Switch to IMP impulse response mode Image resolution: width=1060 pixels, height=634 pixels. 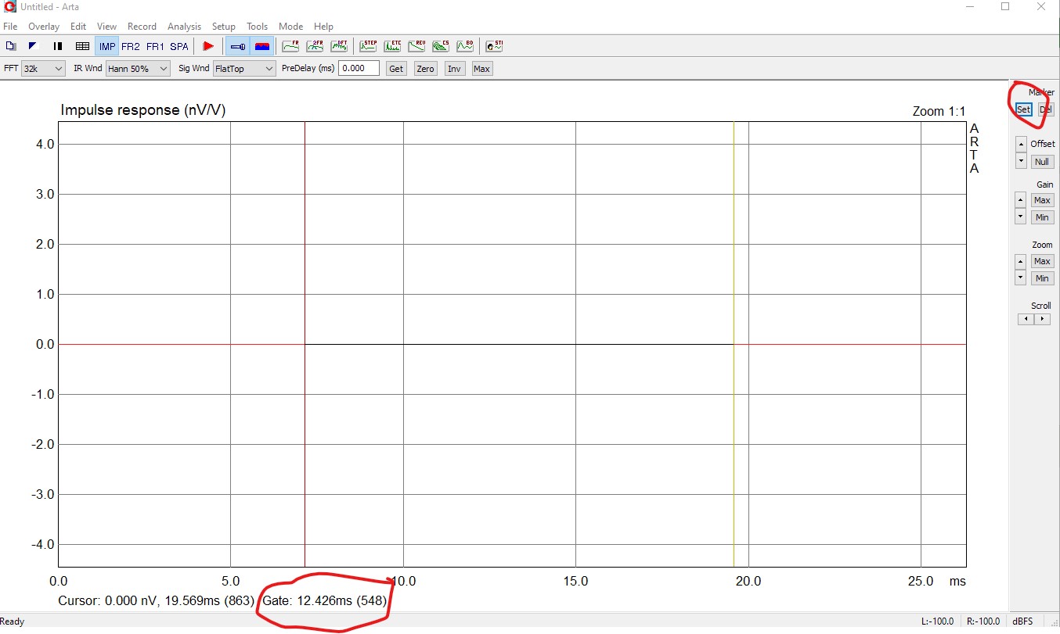tap(106, 46)
